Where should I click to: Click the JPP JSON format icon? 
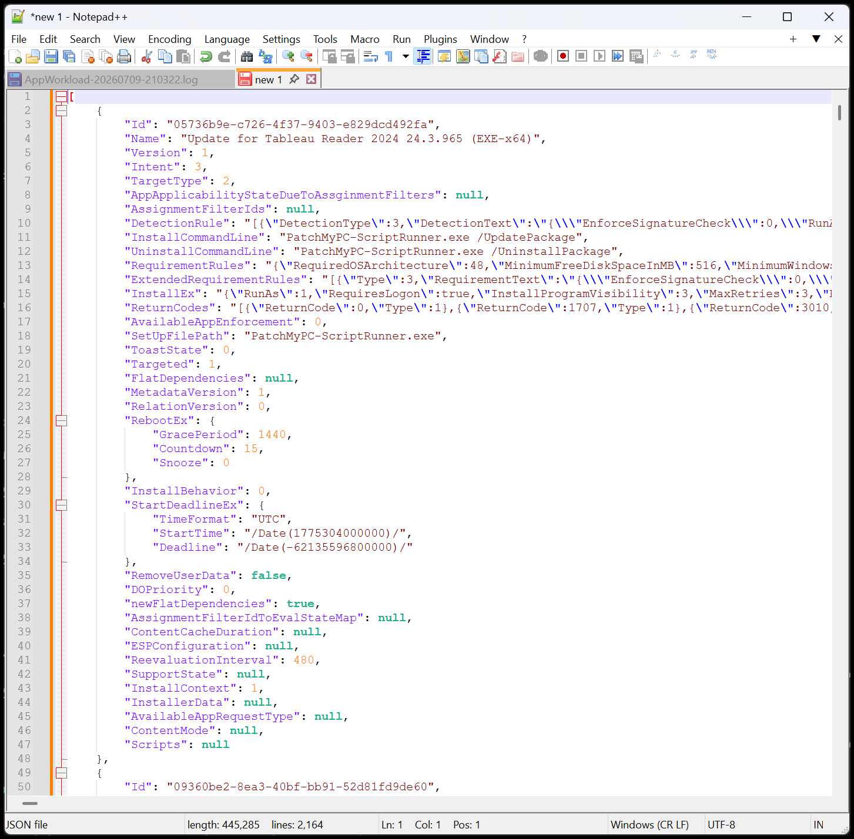tap(694, 54)
